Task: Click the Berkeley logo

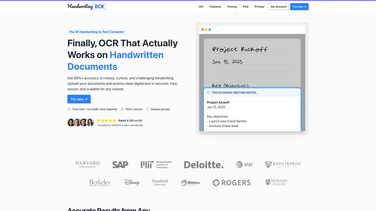Action: pos(100,182)
